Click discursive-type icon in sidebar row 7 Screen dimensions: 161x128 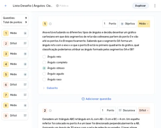[25, 95]
